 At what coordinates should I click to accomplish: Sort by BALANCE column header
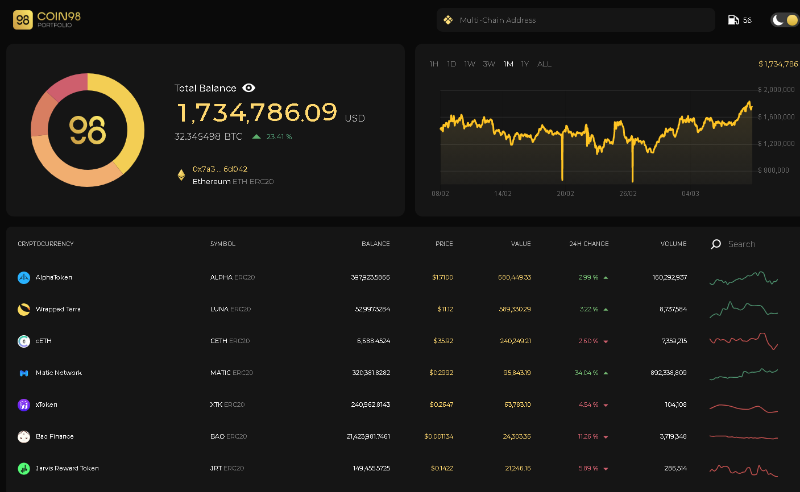pos(376,244)
